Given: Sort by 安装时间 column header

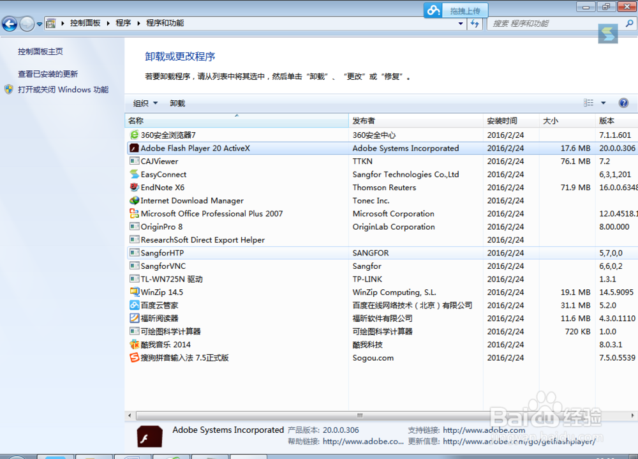Looking at the screenshot, I should click(512, 121).
